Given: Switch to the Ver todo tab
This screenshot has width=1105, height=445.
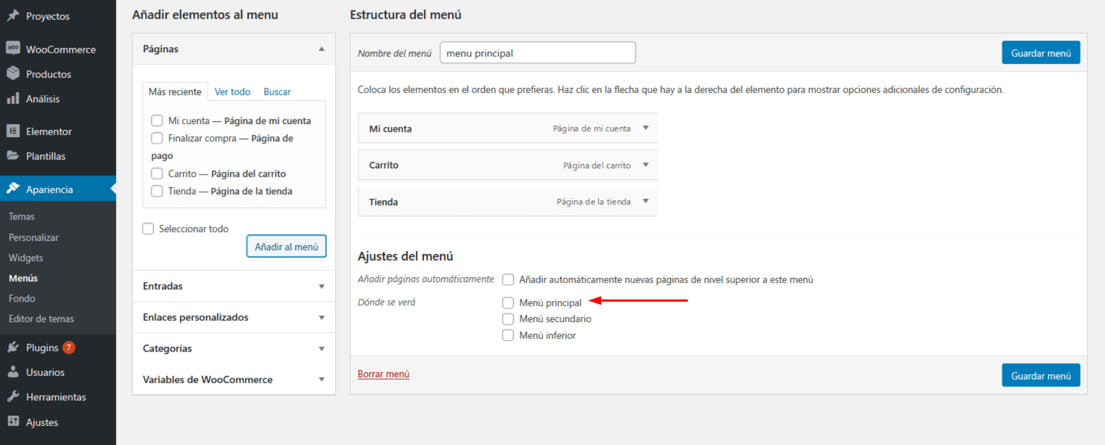Looking at the screenshot, I should tap(232, 92).
